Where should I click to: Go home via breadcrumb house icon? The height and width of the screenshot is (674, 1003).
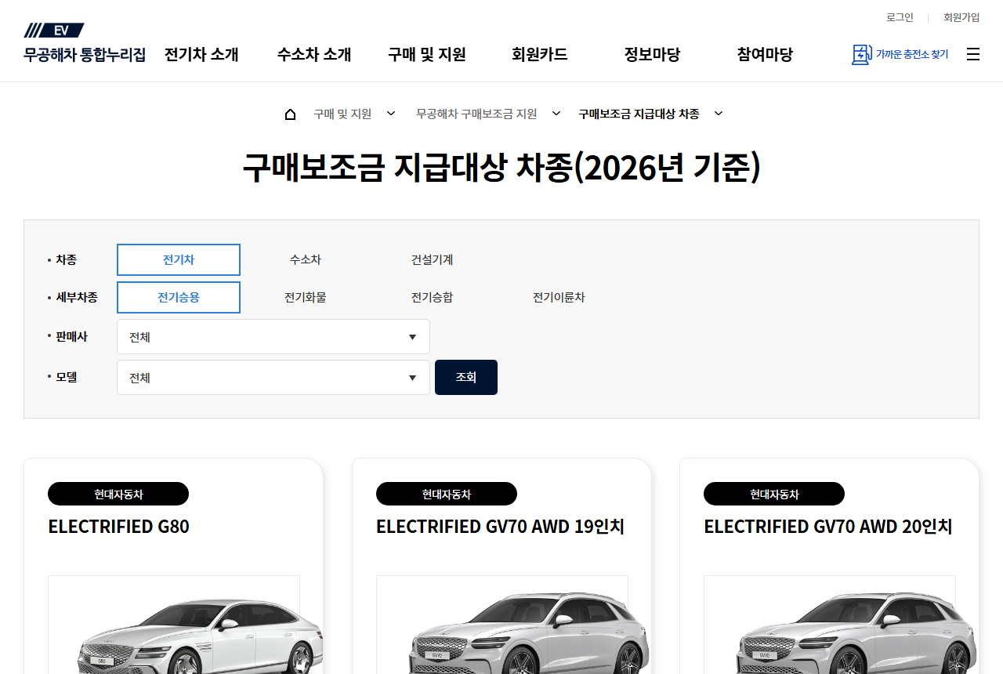click(290, 114)
